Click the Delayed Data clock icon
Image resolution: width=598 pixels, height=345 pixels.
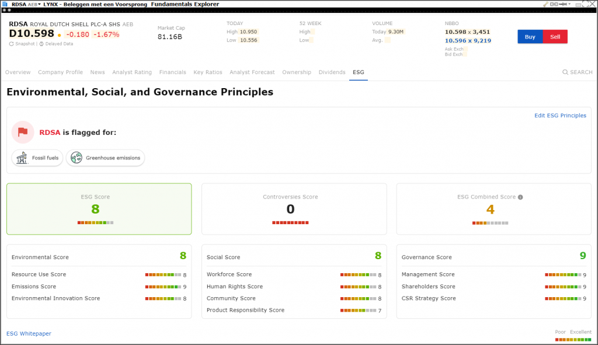click(41, 44)
